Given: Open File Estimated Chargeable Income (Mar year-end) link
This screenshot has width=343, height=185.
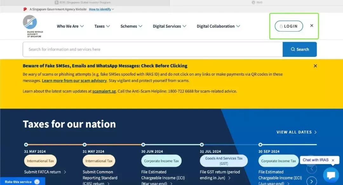Looking at the screenshot, I should (163, 178).
